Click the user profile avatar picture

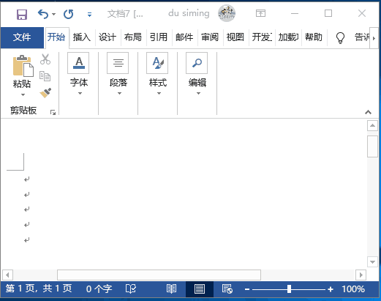227,13
